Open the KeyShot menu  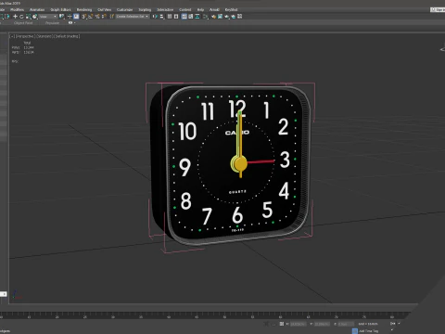231,9
